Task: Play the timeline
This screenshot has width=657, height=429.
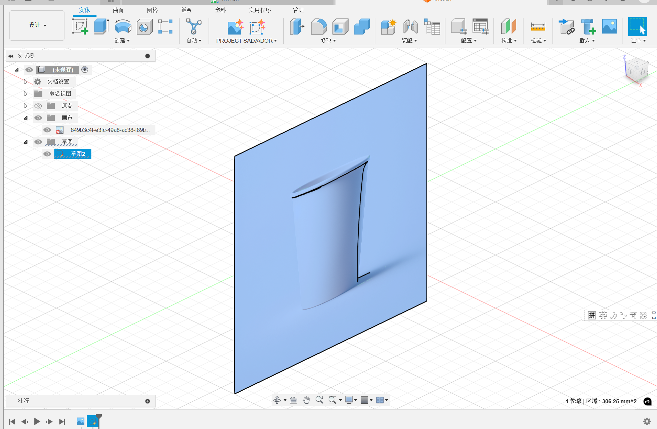Action: click(37, 421)
